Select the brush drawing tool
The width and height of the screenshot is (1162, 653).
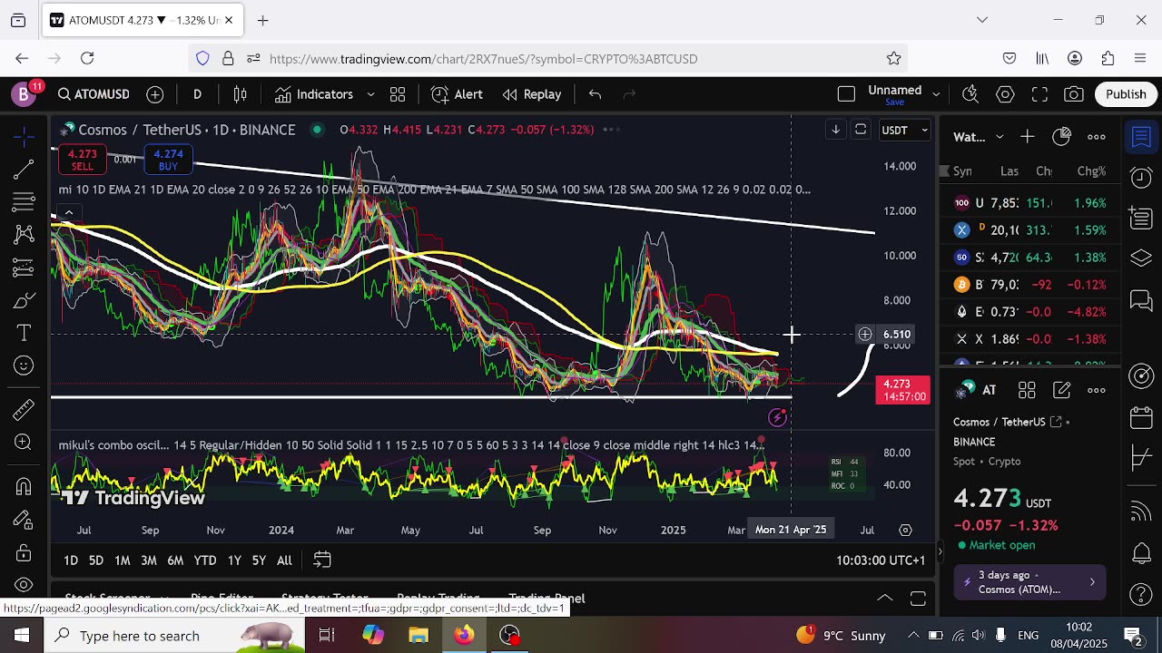coord(25,300)
